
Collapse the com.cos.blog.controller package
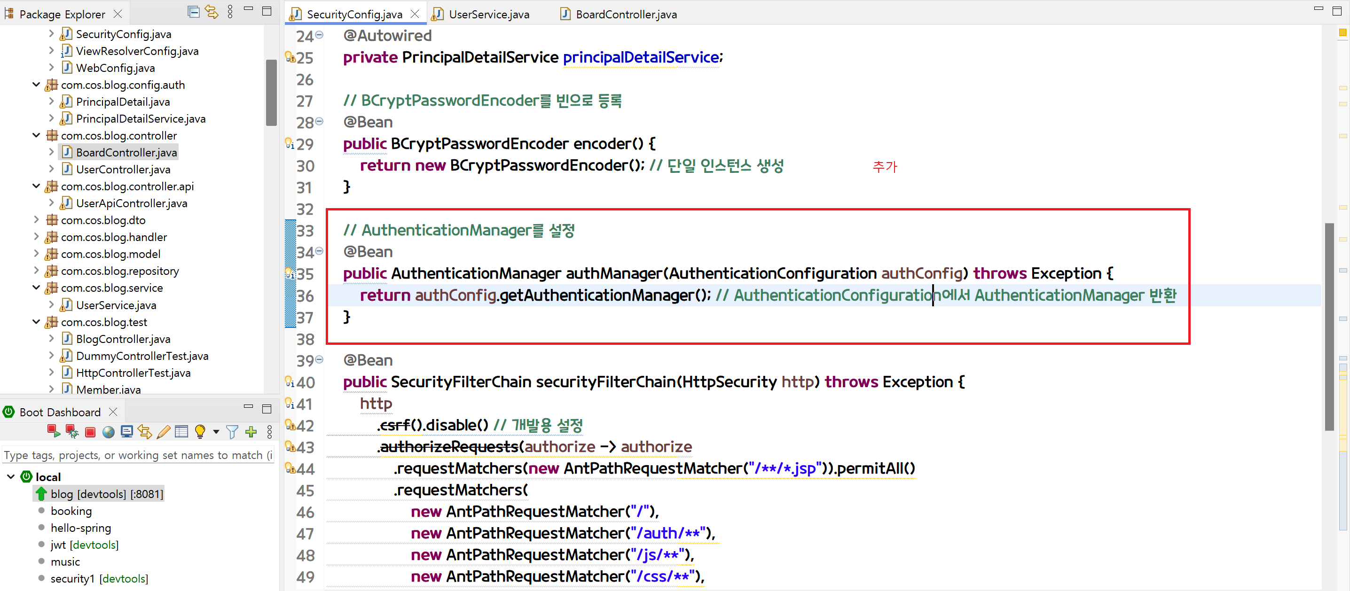(x=36, y=135)
